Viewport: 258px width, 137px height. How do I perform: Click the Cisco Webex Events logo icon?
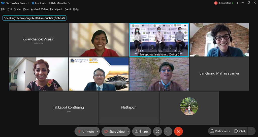point(3,3)
